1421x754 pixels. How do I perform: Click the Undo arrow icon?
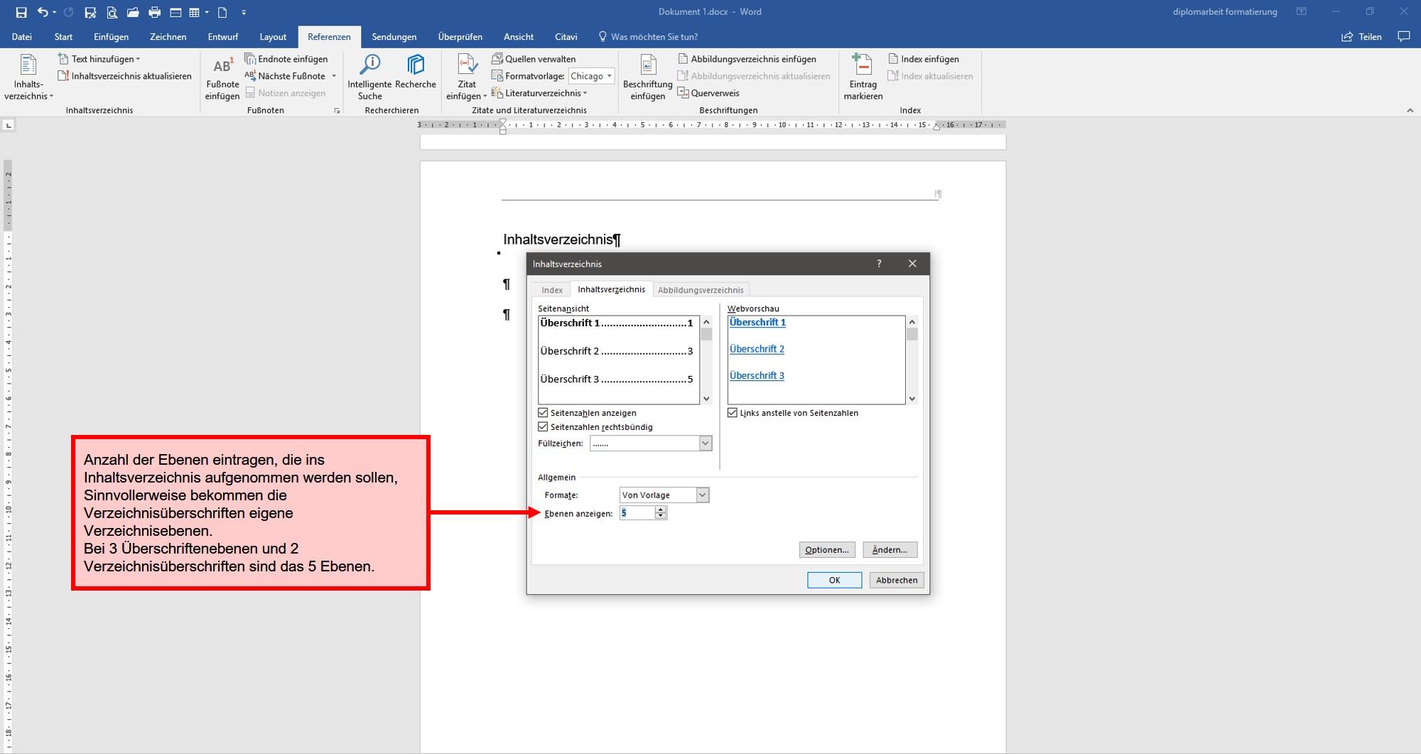tap(43, 12)
